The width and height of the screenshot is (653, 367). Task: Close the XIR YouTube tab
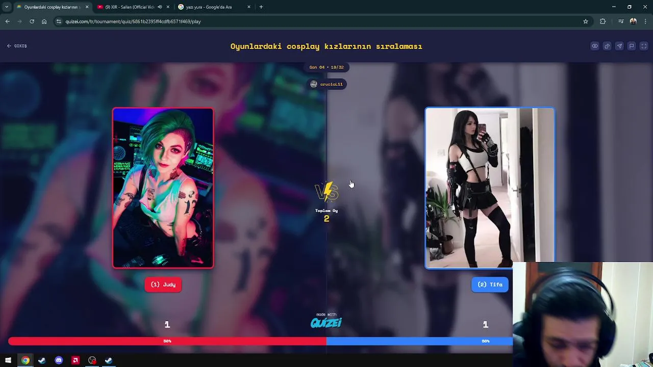click(168, 7)
